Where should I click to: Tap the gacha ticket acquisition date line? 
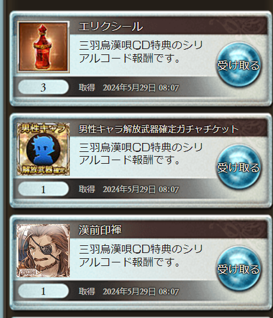pyautogui.click(x=129, y=189)
